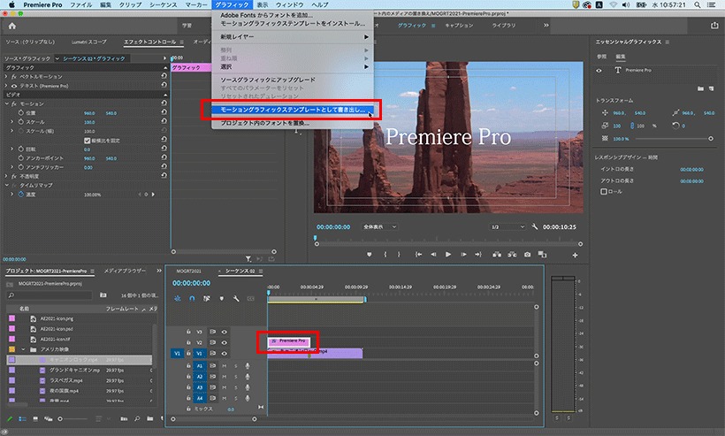Adjust the opacity slider in Essential Graphics

pos(673,139)
